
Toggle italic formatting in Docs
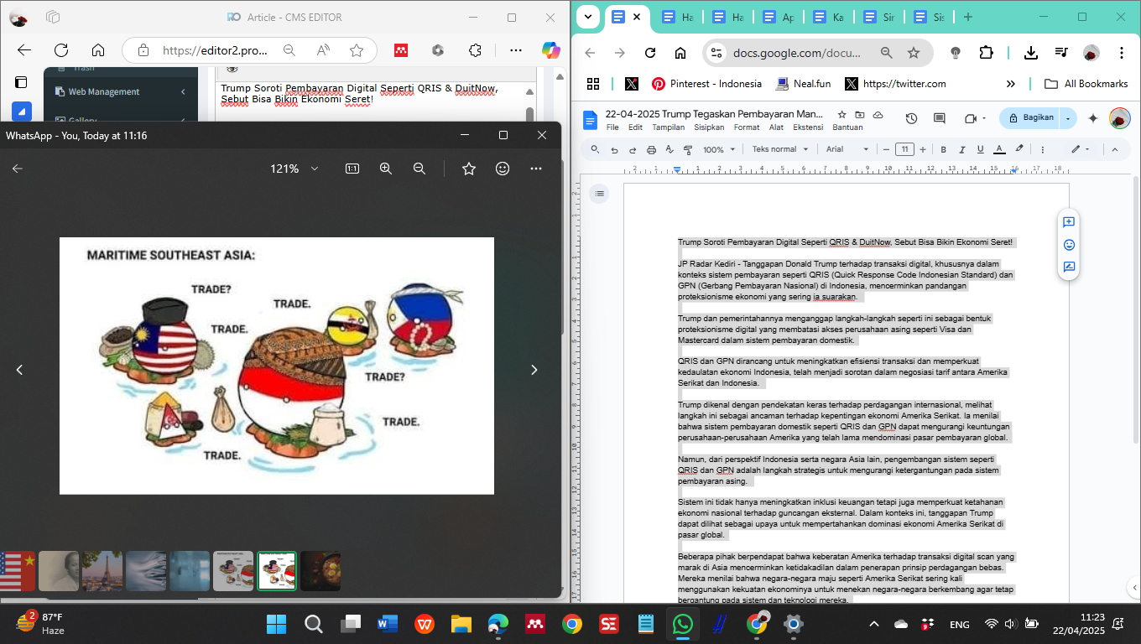[961, 149]
